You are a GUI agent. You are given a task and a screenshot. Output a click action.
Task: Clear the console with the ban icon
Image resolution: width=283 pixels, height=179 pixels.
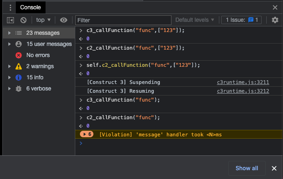[x=23, y=20]
